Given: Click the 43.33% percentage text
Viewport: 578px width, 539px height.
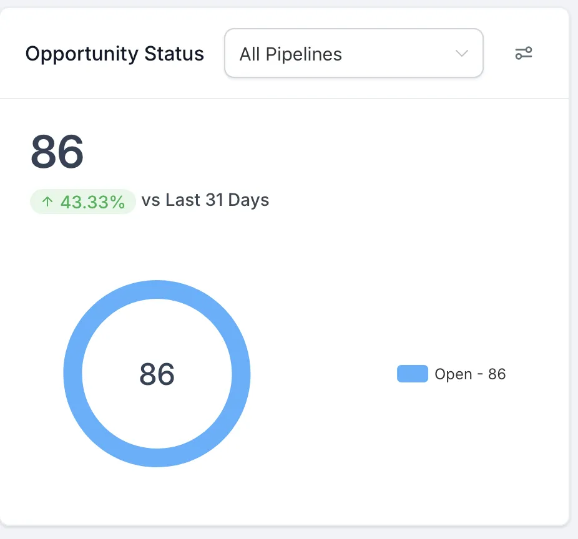Looking at the screenshot, I should click(93, 202).
